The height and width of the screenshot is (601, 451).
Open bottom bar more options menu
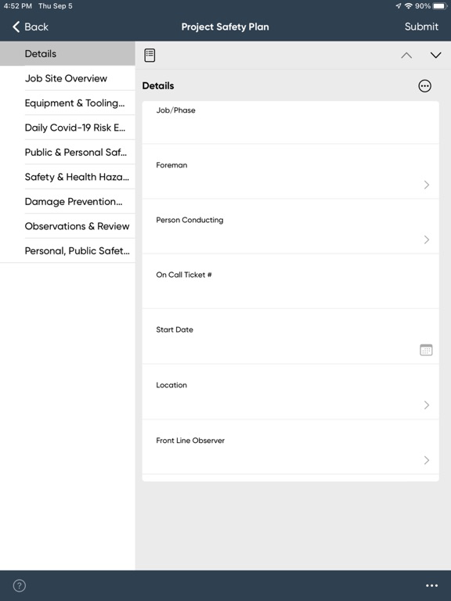click(432, 585)
